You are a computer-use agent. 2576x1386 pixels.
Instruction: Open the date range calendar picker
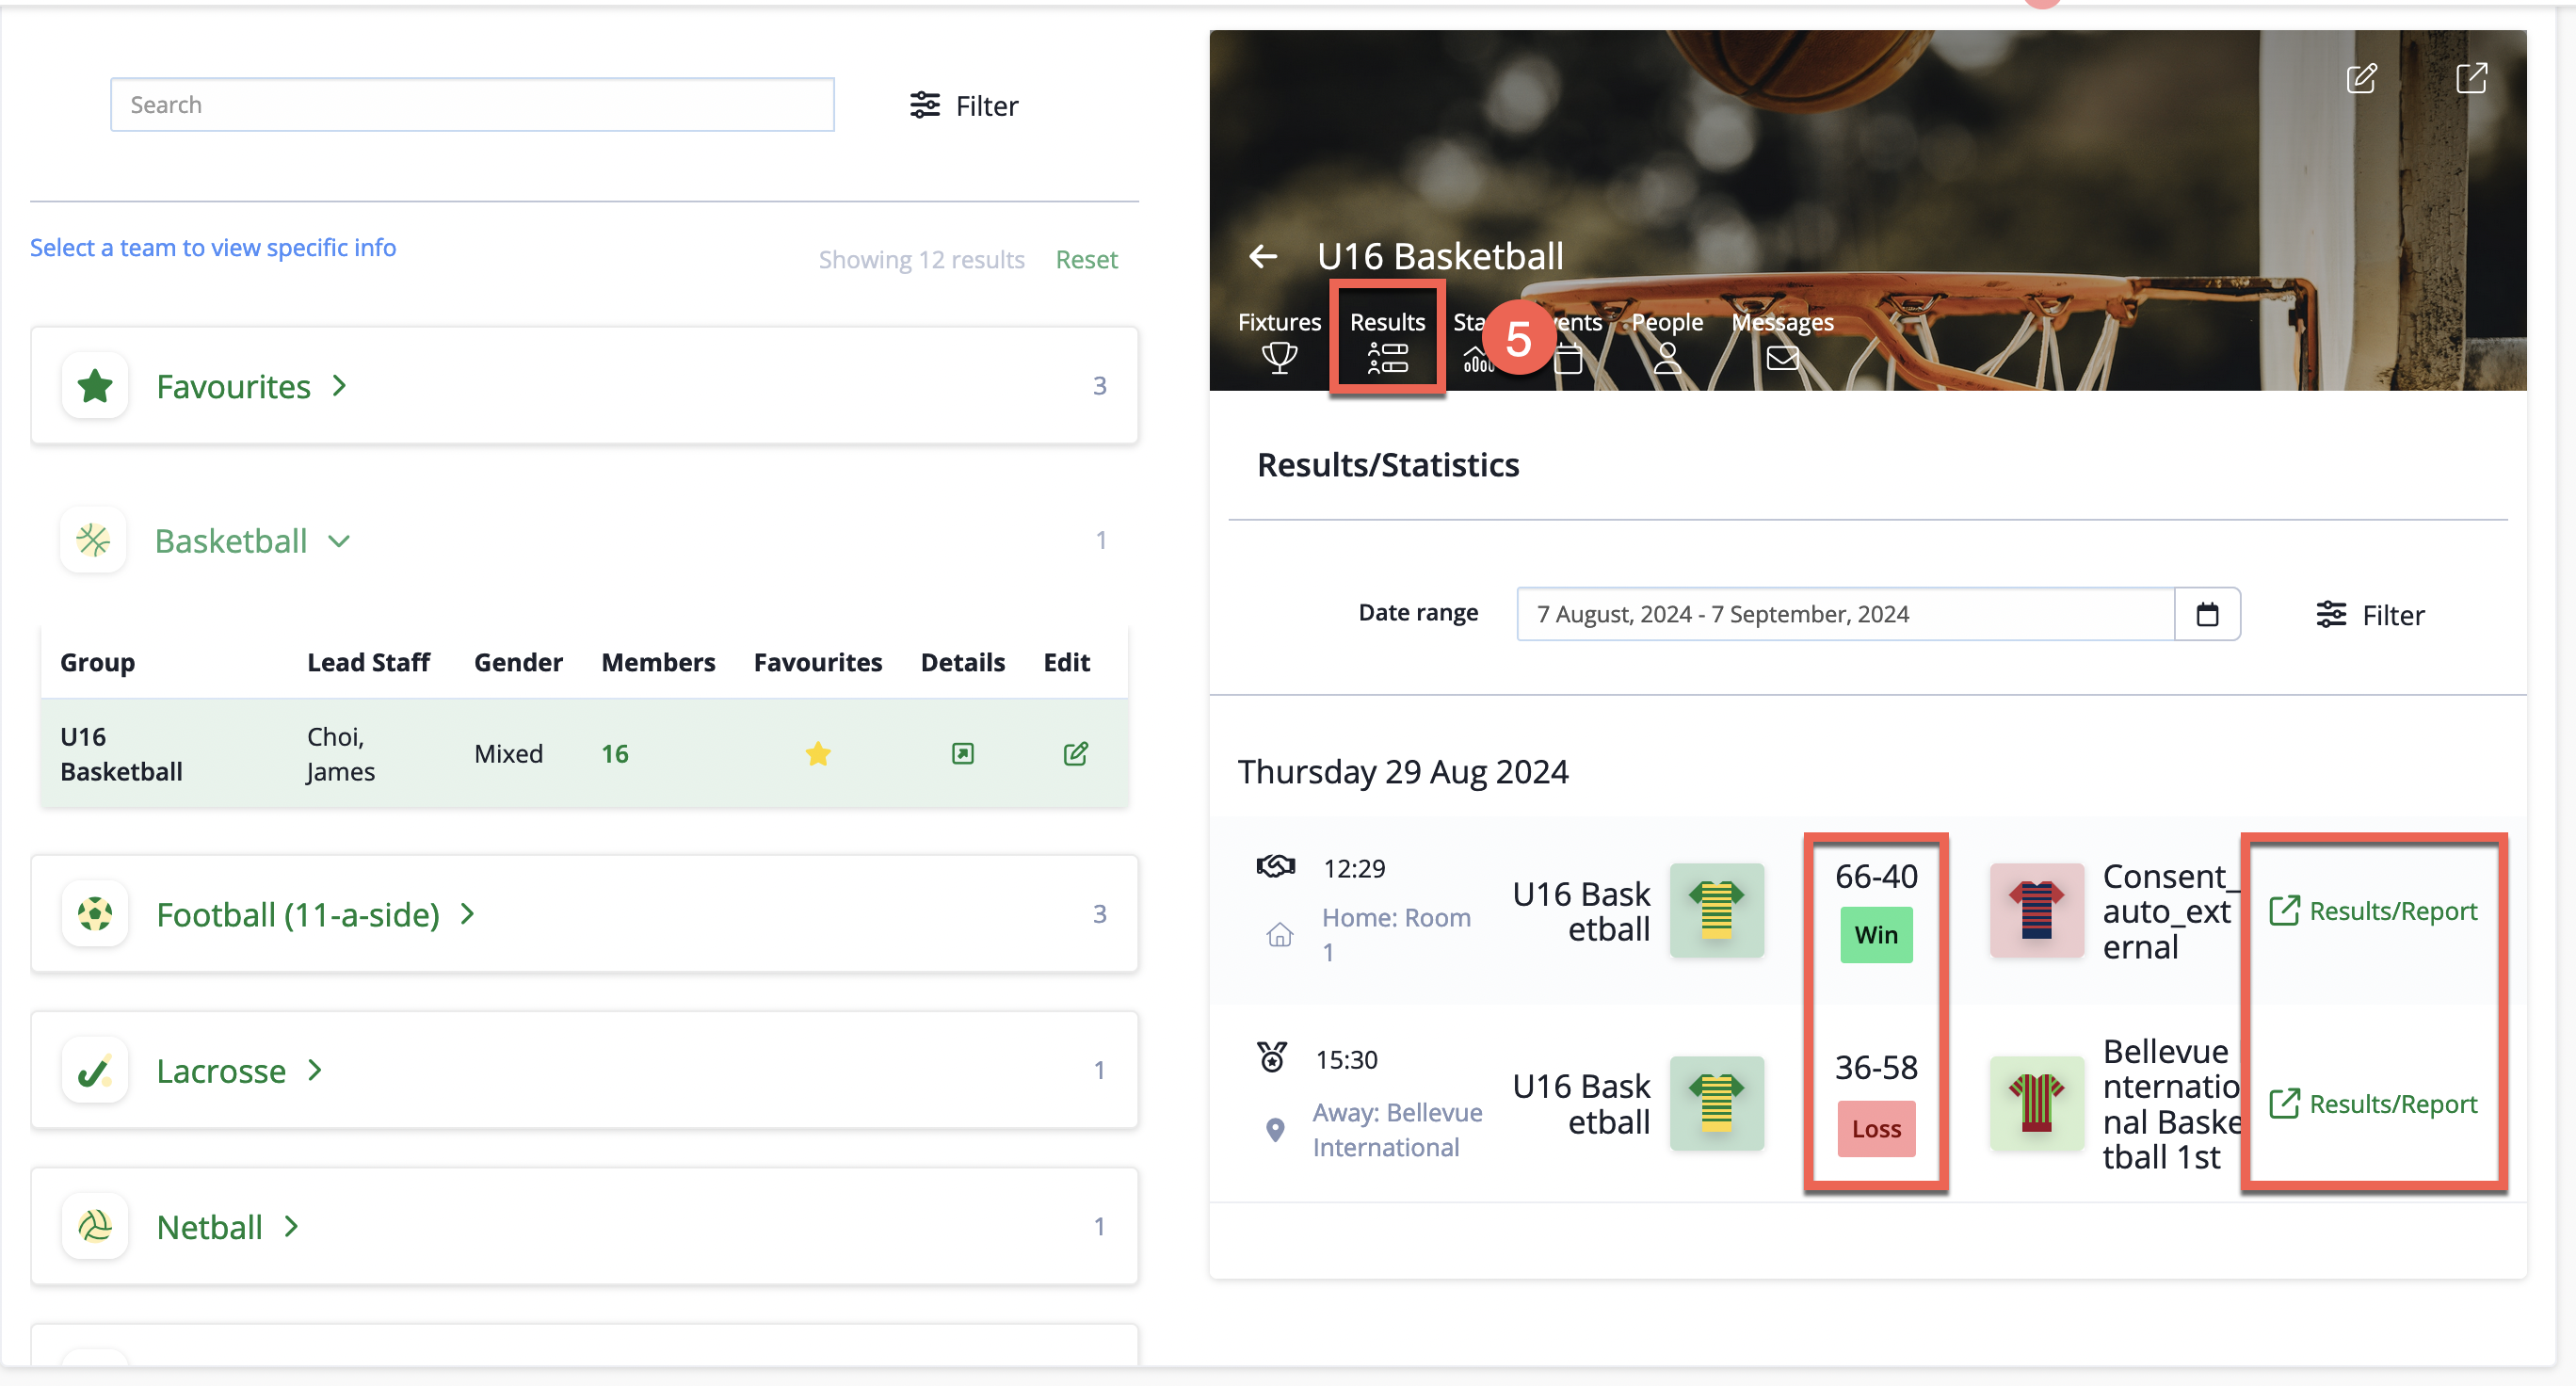click(2207, 614)
